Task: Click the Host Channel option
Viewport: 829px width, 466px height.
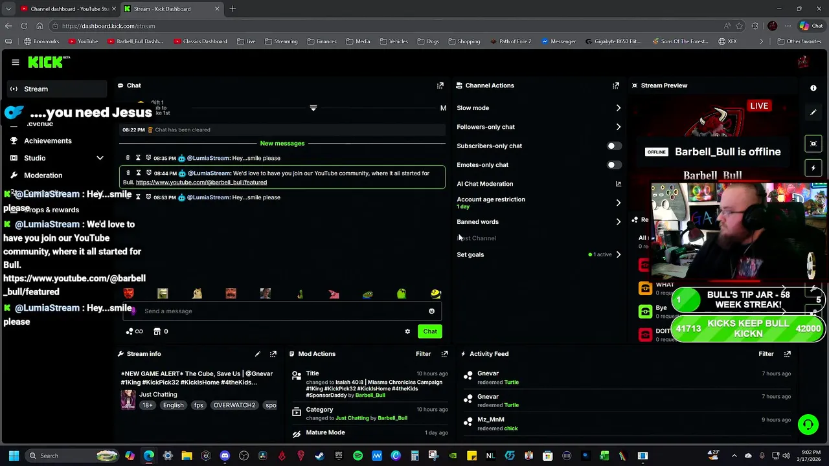Action: (x=477, y=238)
